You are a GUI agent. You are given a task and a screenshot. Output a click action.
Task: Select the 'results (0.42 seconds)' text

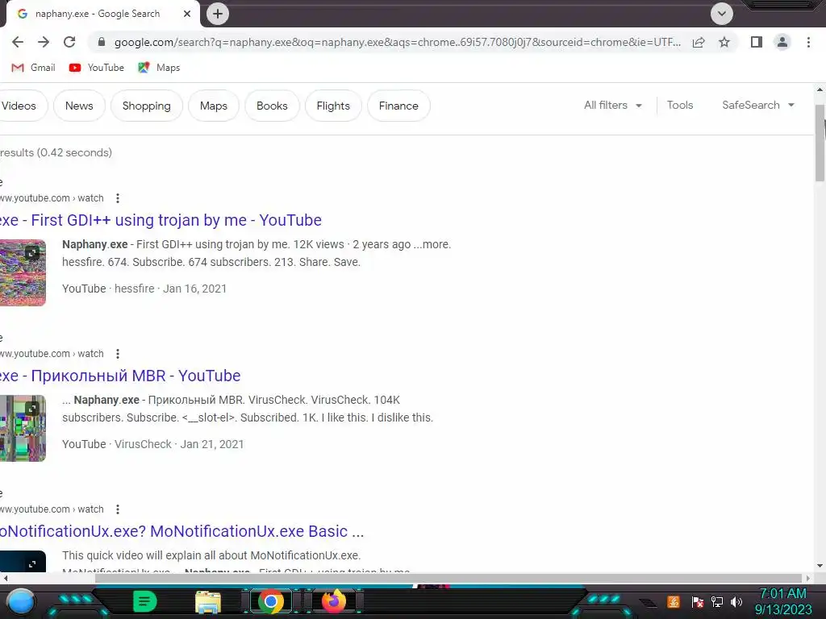click(56, 152)
